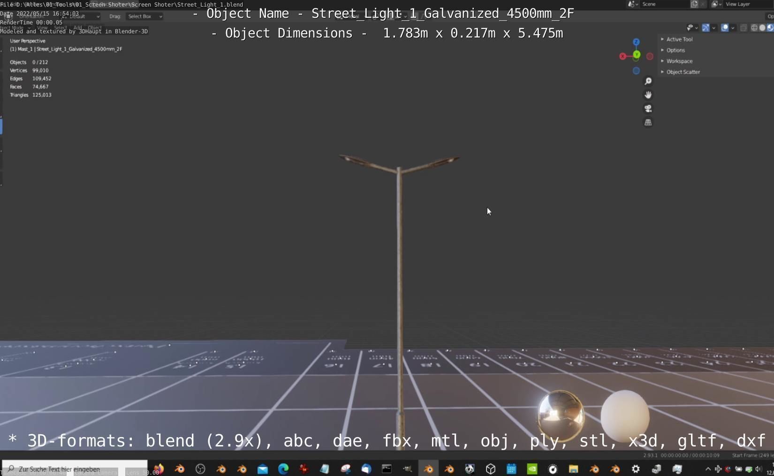This screenshot has height=476, width=774.
Task: Open Firefox from the taskbar
Action: click(x=159, y=468)
